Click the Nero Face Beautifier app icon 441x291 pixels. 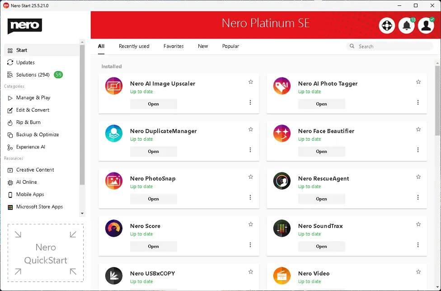point(282,134)
